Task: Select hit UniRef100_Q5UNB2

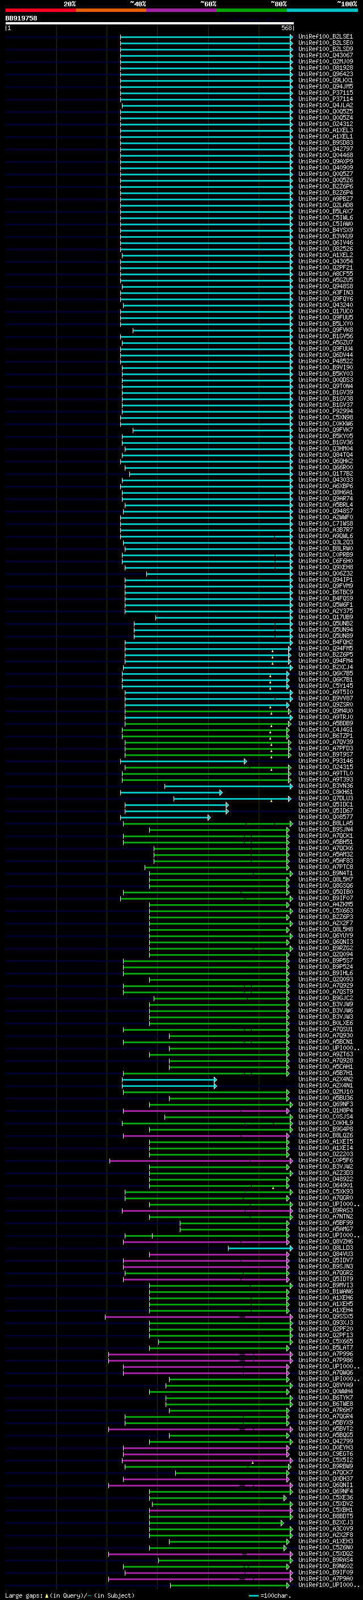Action: click(x=325, y=623)
